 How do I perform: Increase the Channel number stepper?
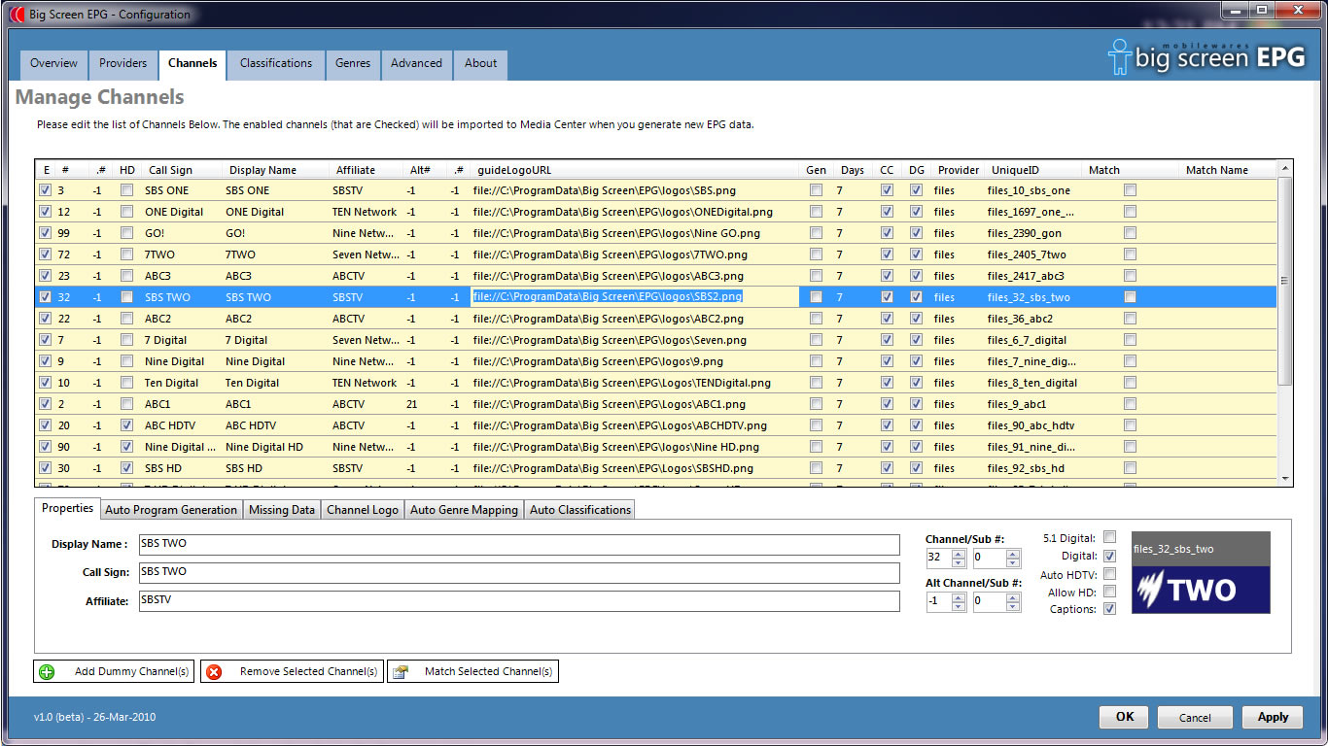(958, 555)
